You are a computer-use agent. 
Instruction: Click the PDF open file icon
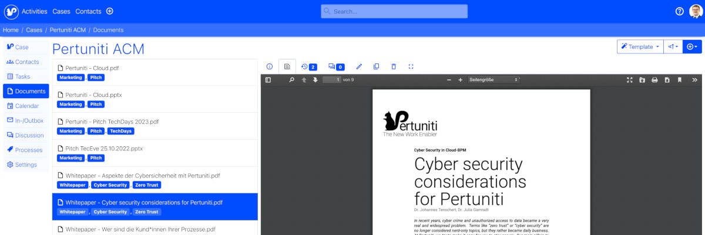(642, 80)
